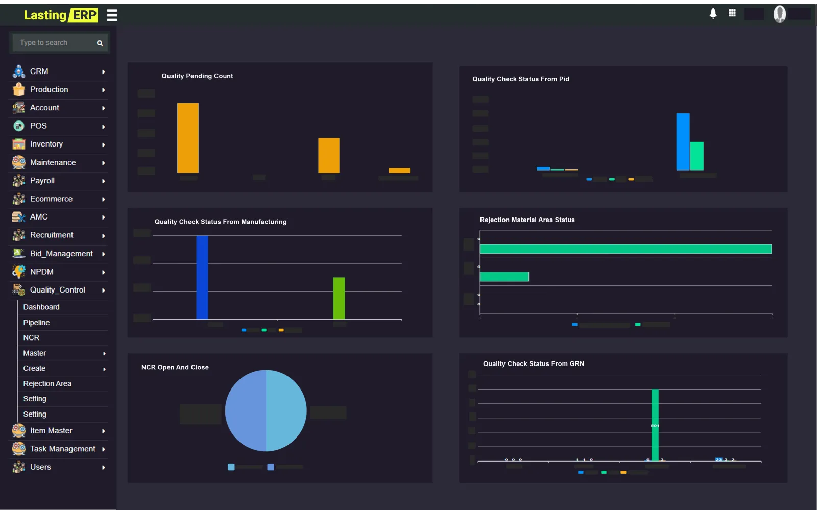
Task: Open the Item Master menu label
Action: pyautogui.click(x=51, y=431)
